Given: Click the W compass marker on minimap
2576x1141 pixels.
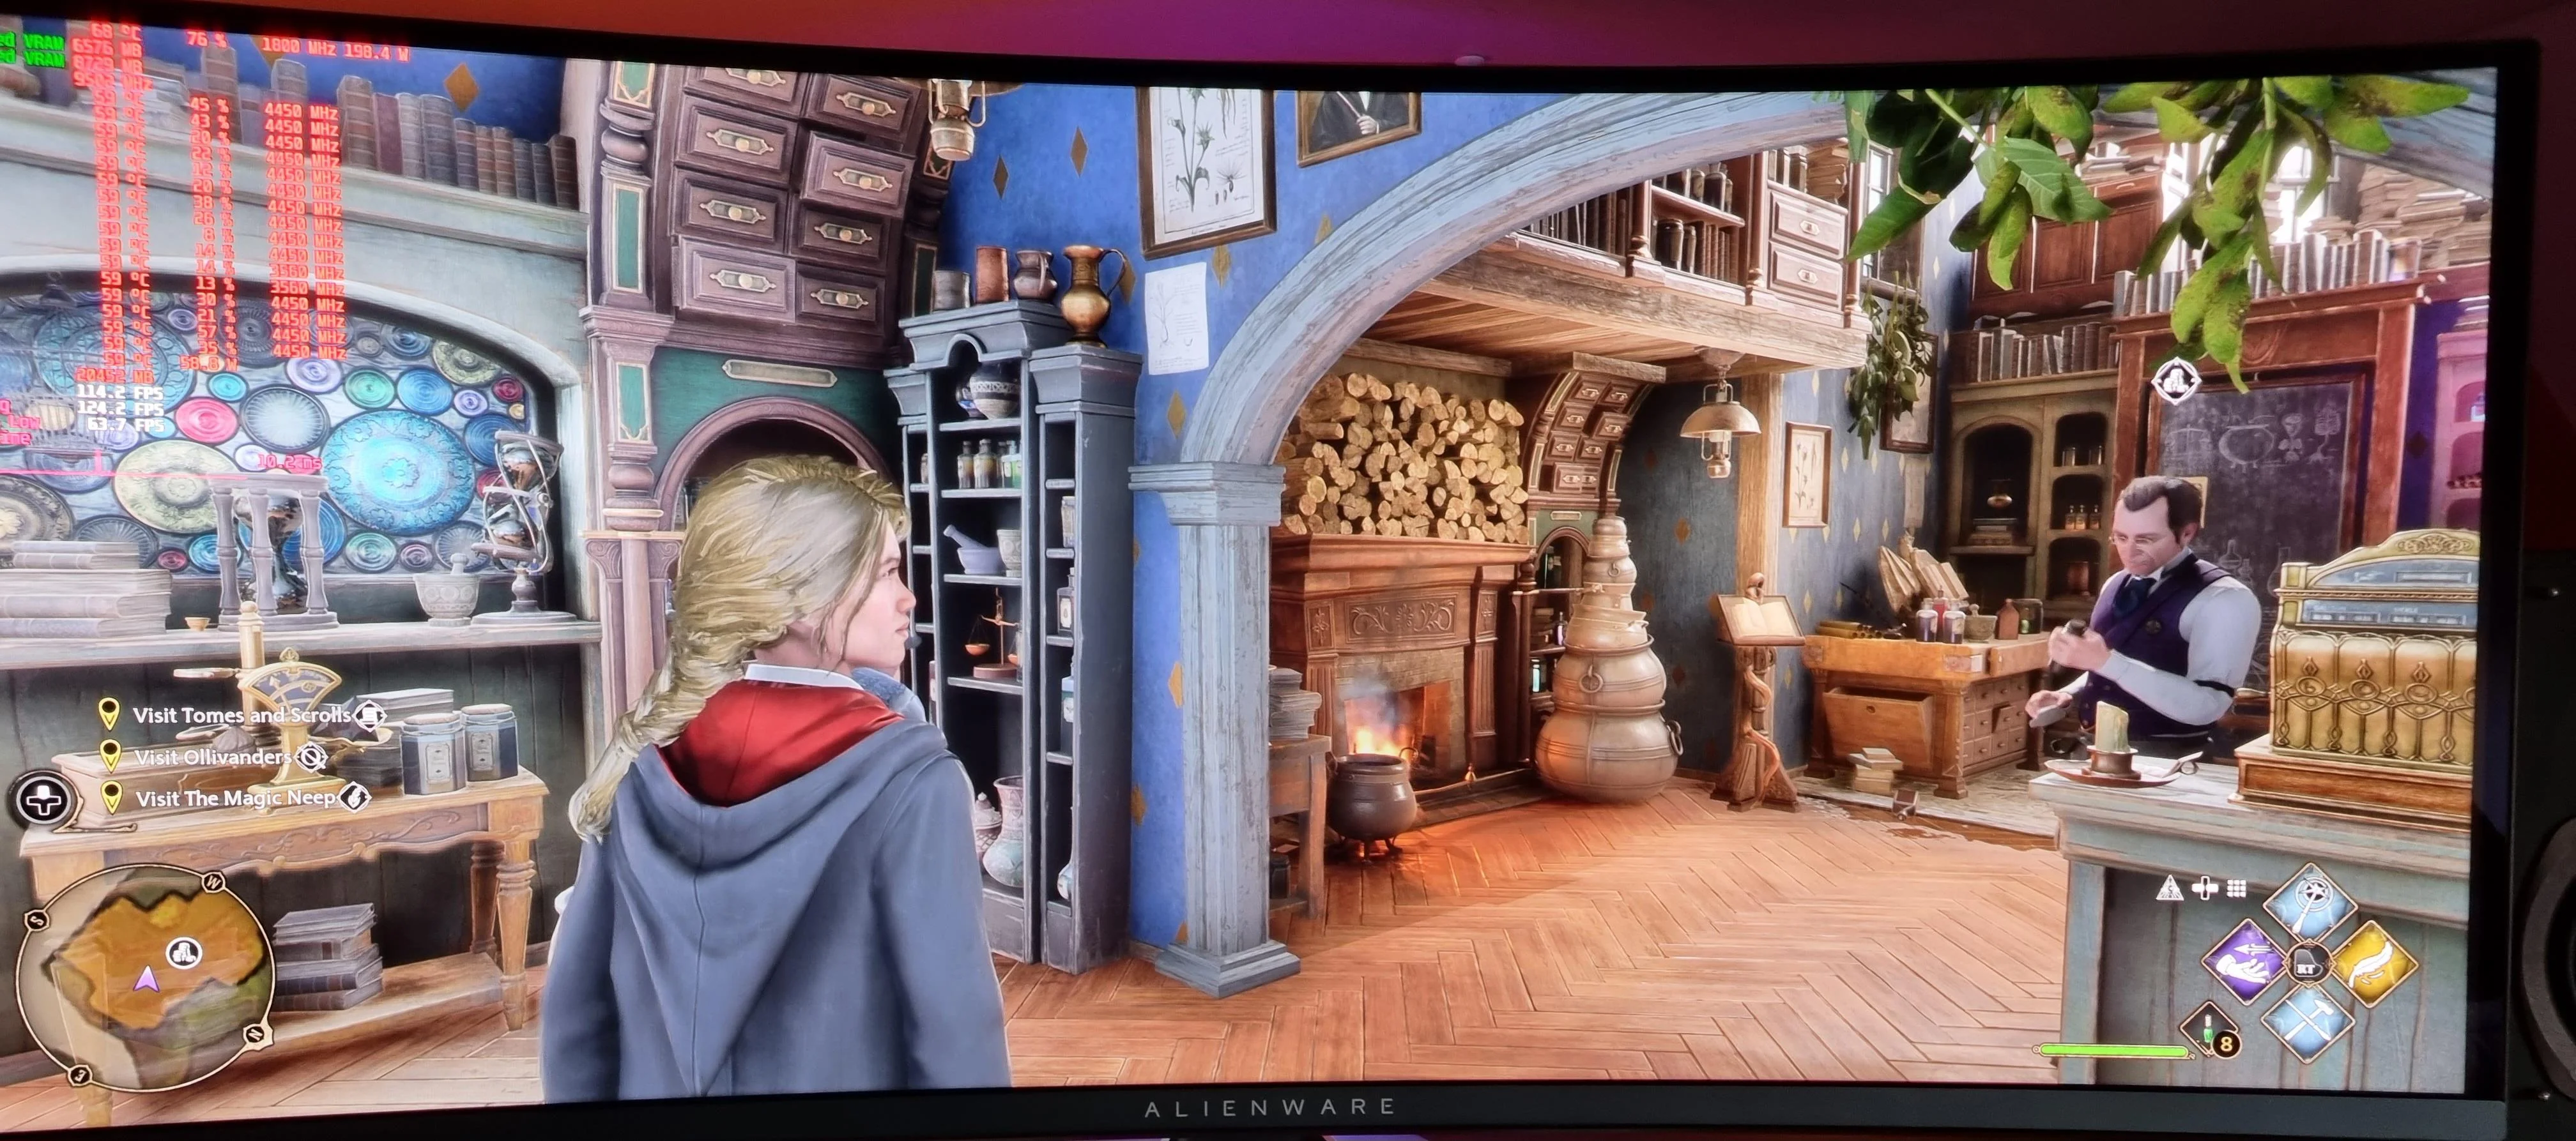Looking at the screenshot, I should click(213, 881).
